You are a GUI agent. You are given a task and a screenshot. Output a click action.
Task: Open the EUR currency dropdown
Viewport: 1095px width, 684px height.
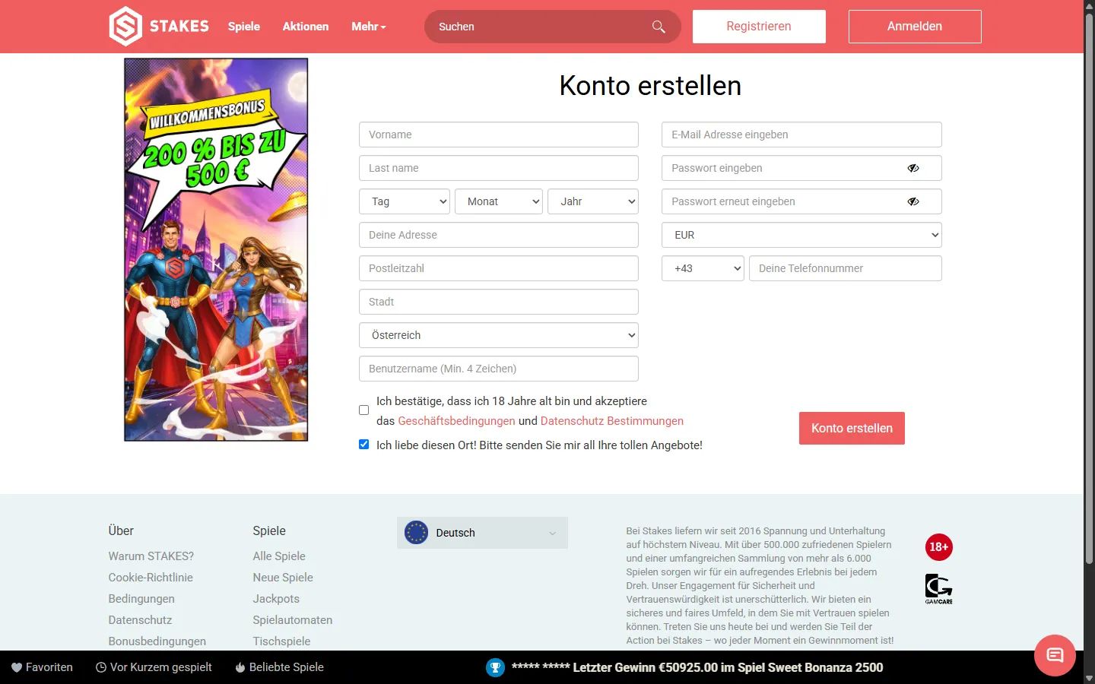(801, 235)
